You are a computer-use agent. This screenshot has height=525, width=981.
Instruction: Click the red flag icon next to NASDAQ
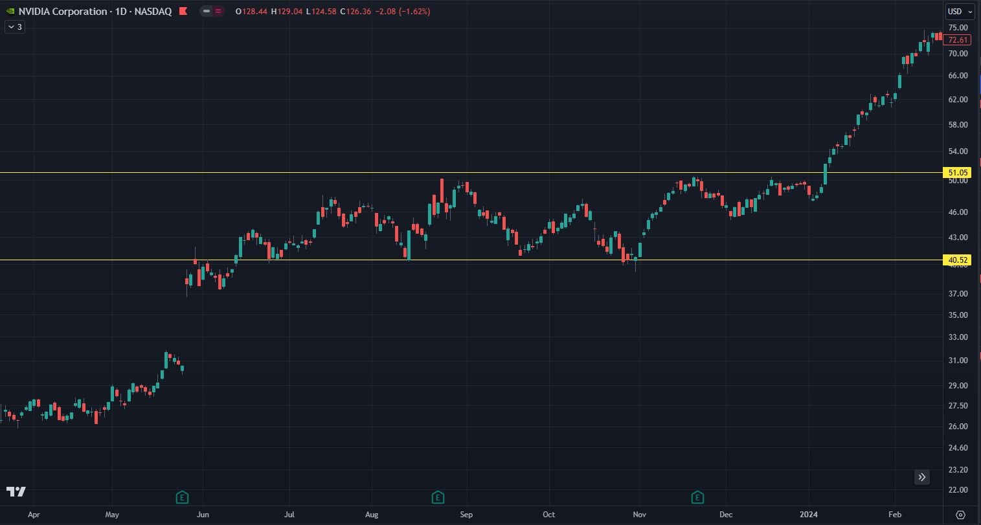pos(183,11)
